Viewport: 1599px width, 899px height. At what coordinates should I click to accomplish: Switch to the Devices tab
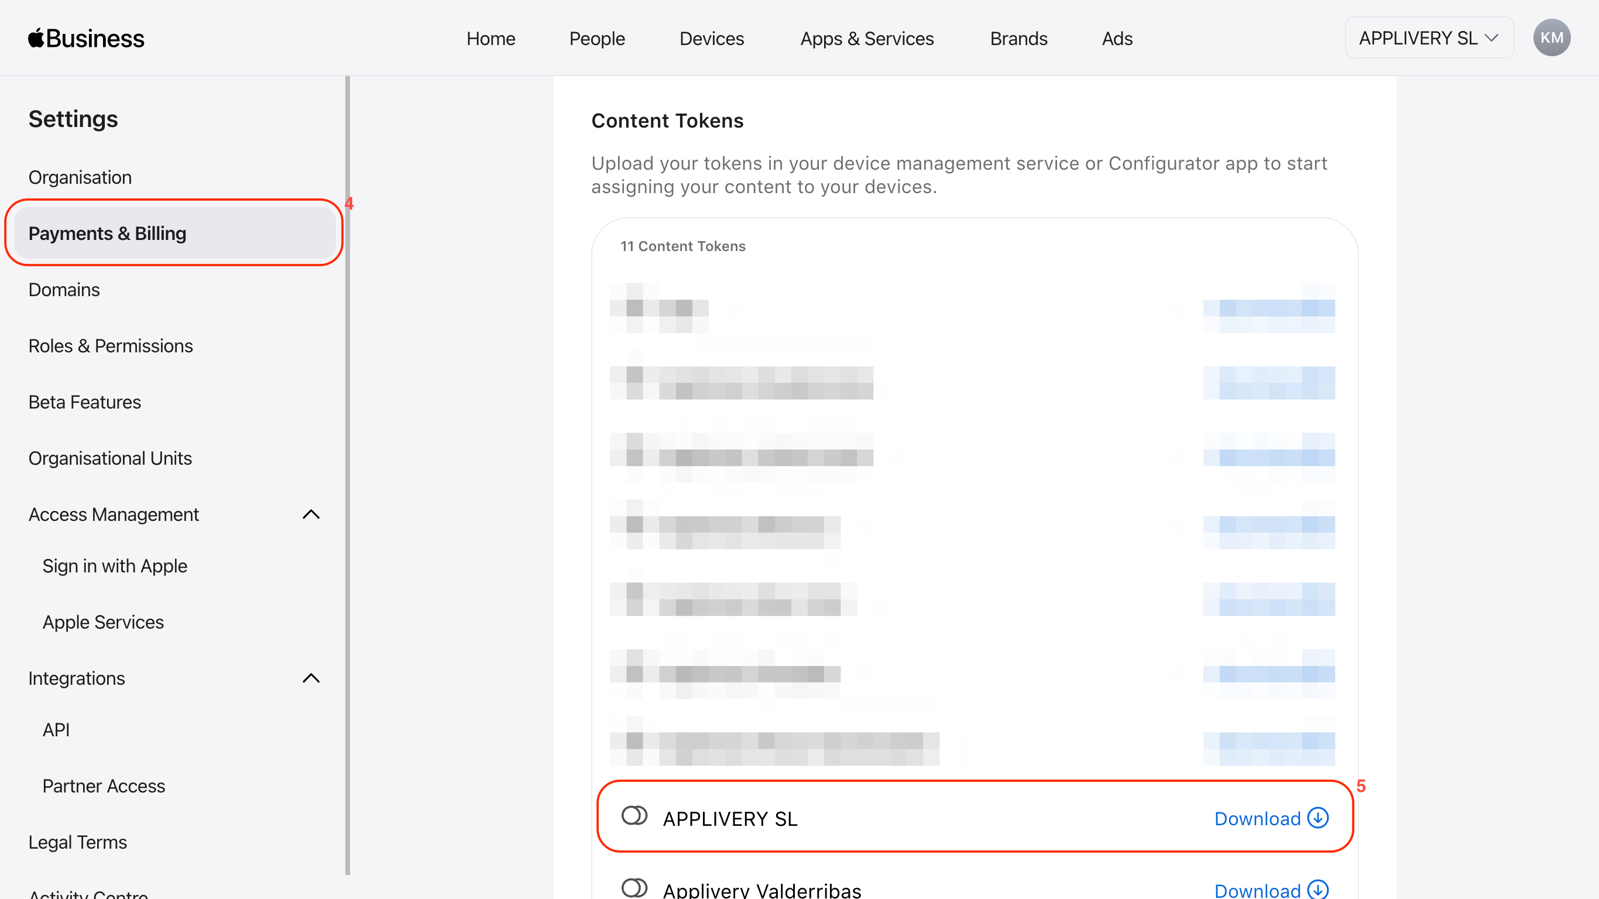click(711, 39)
